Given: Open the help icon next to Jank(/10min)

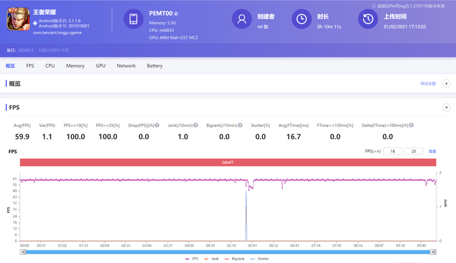Looking at the screenshot, I should 196,125.
